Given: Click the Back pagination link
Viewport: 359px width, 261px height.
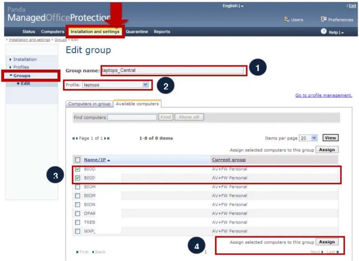Looking at the screenshot, I should point(99,252).
